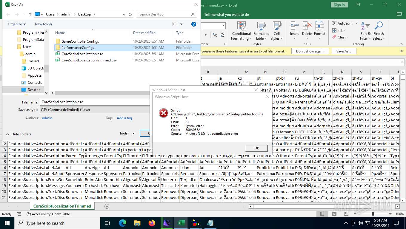Select Contacts in navigation tree
Image resolution: width=406 pixels, height=229 pixels.
32,83
